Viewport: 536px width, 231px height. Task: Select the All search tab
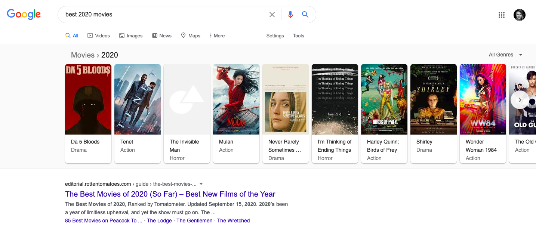click(x=72, y=36)
